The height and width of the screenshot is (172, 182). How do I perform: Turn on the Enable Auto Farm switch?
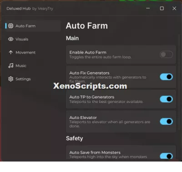pyautogui.click(x=167, y=54)
